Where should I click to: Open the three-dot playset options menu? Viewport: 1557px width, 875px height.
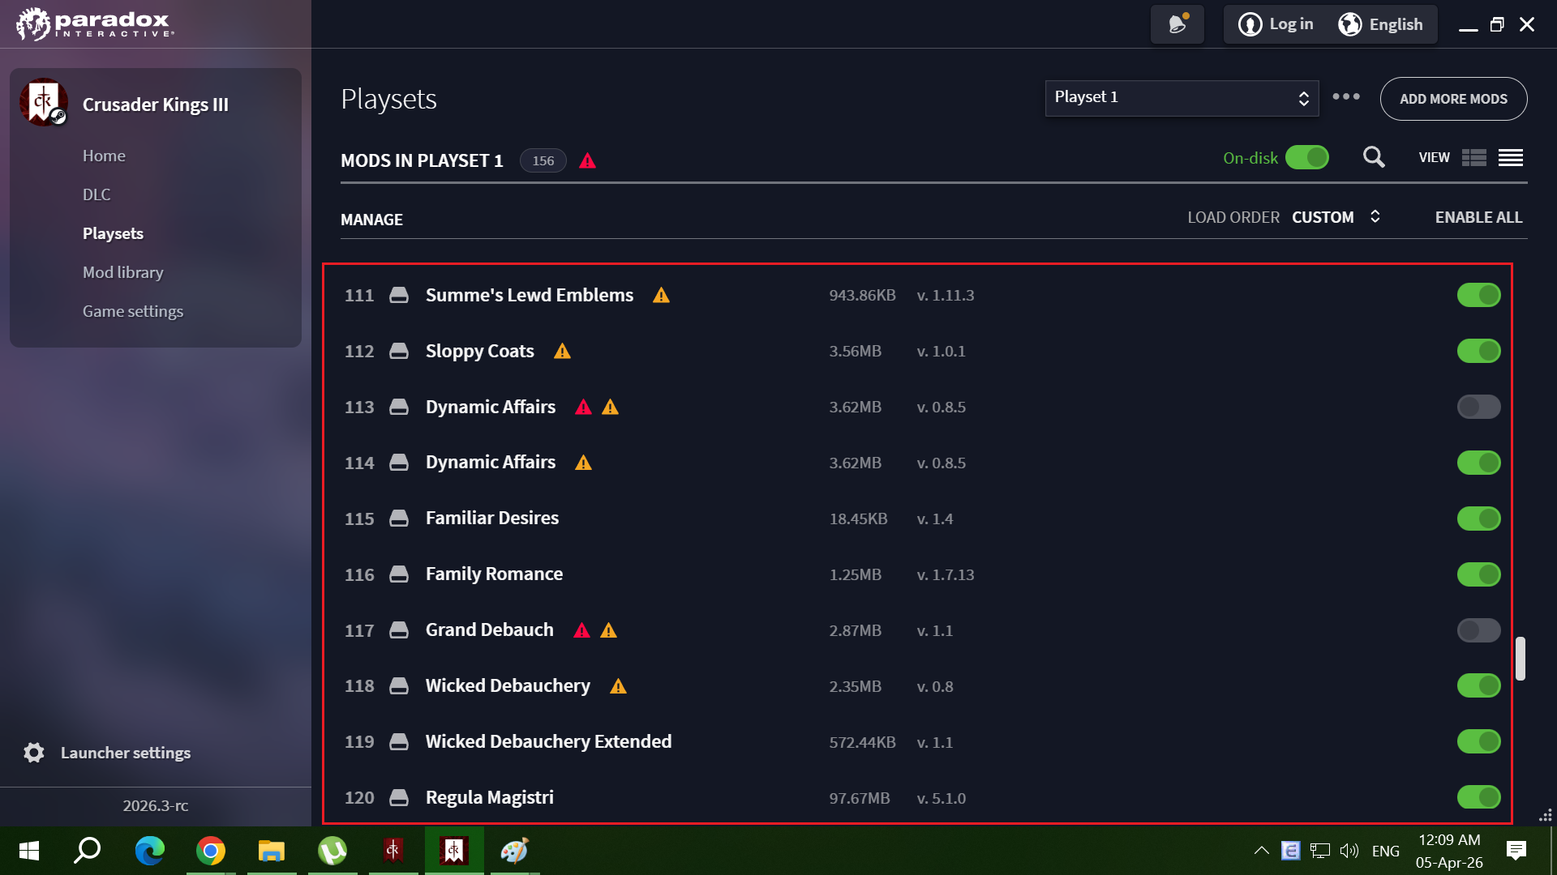point(1346,96)
